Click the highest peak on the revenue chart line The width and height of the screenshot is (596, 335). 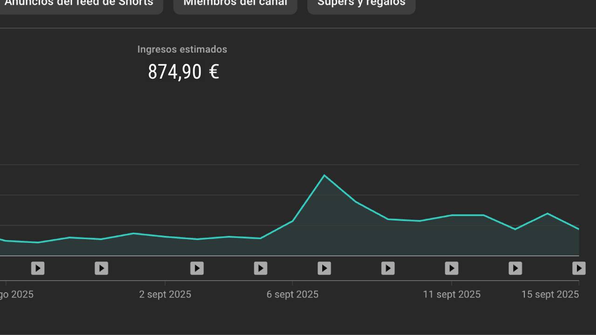click(324, 175)
